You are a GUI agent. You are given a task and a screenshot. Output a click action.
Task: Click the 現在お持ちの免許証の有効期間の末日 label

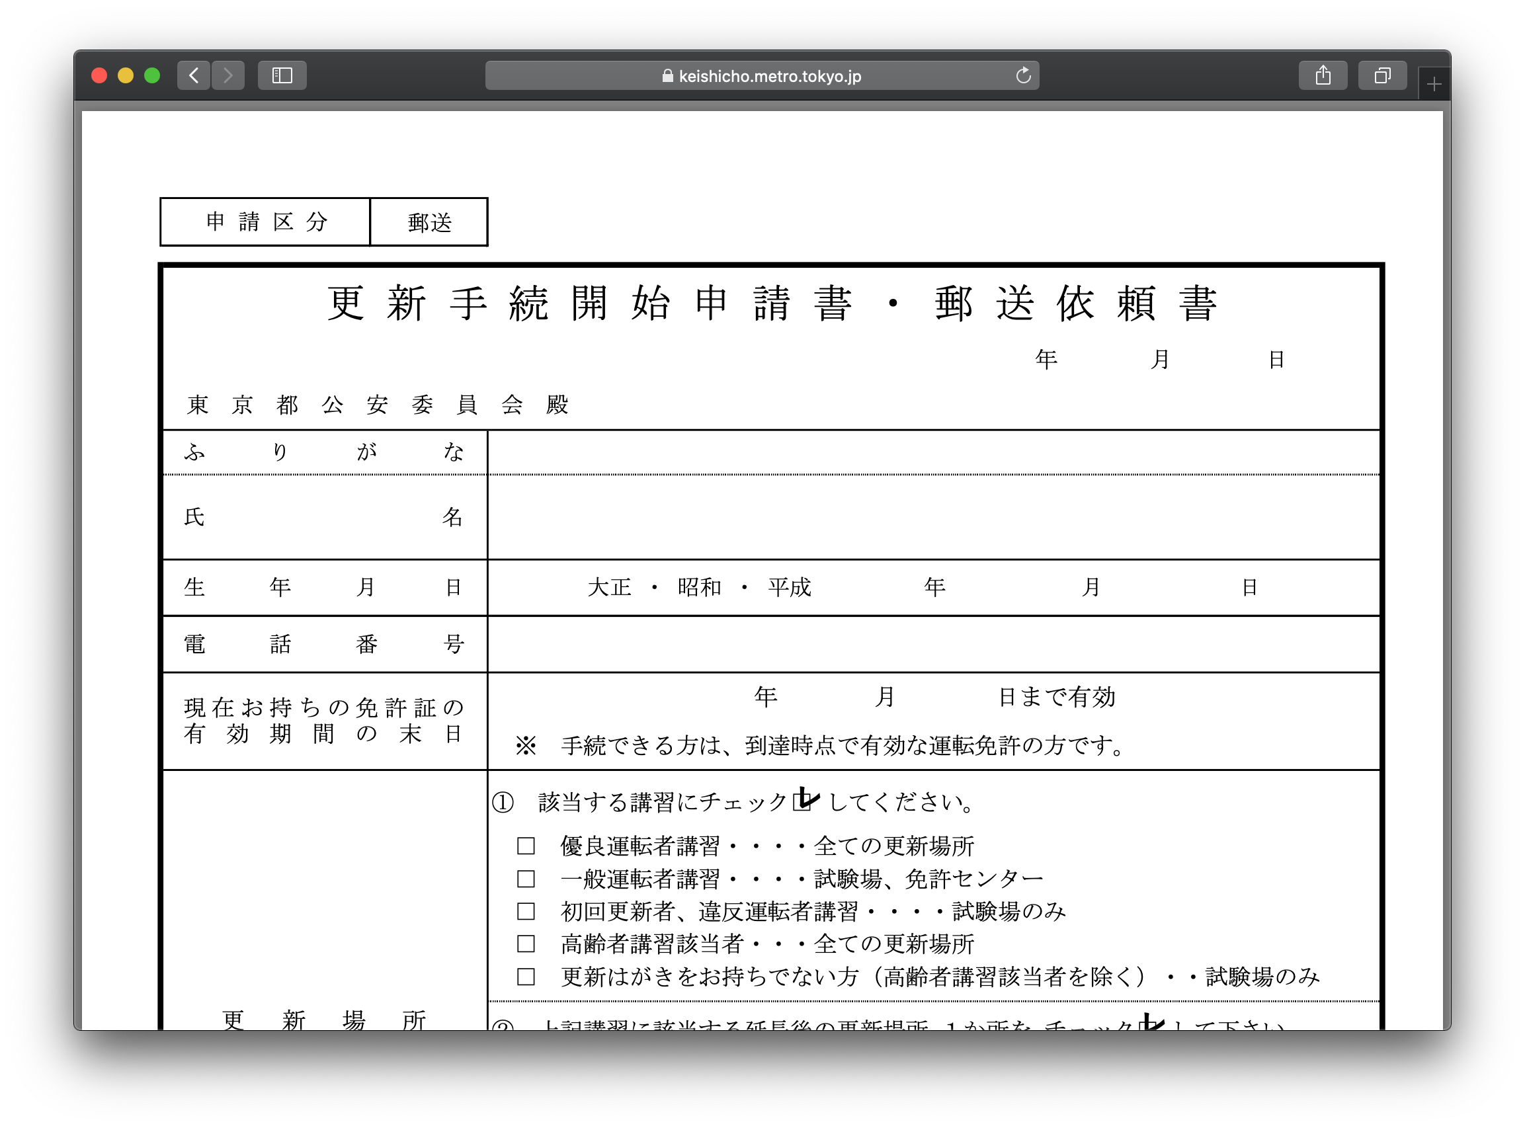click(x=325, y=721)
